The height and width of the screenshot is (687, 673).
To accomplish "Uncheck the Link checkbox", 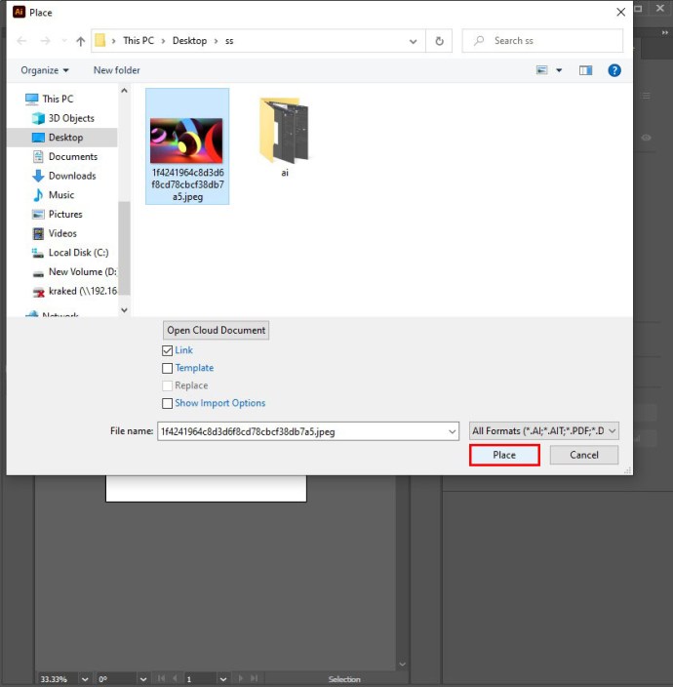I will pos(168,350).
